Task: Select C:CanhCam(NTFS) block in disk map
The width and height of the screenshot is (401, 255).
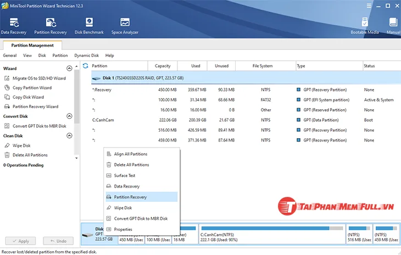Action: click(272, 234)
